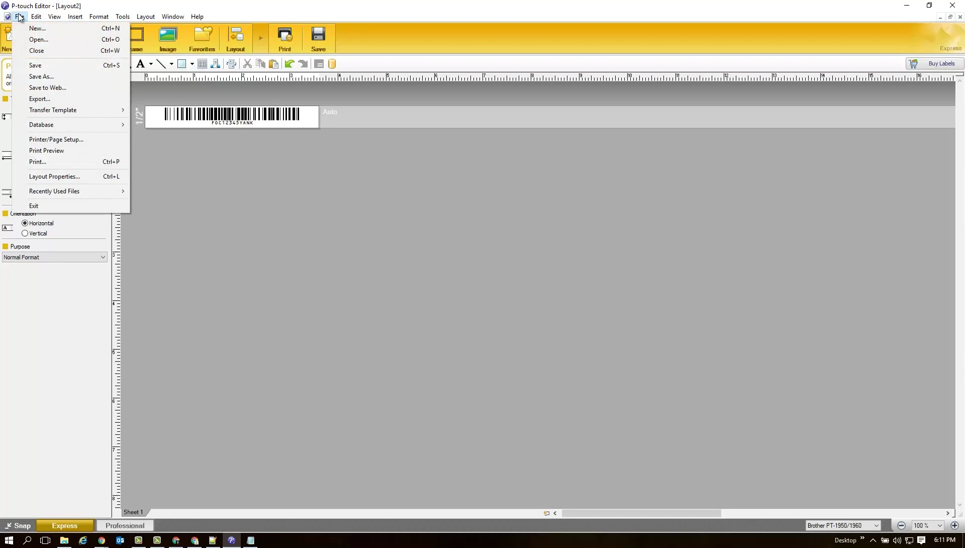Screen dimensions: 965x548
Task: Zoom in with the plus icon
Action: (955, 526)
